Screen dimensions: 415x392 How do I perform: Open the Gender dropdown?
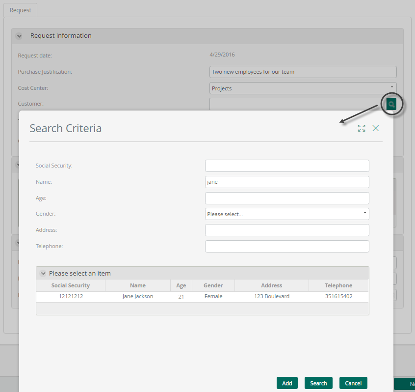pos(287,214)
